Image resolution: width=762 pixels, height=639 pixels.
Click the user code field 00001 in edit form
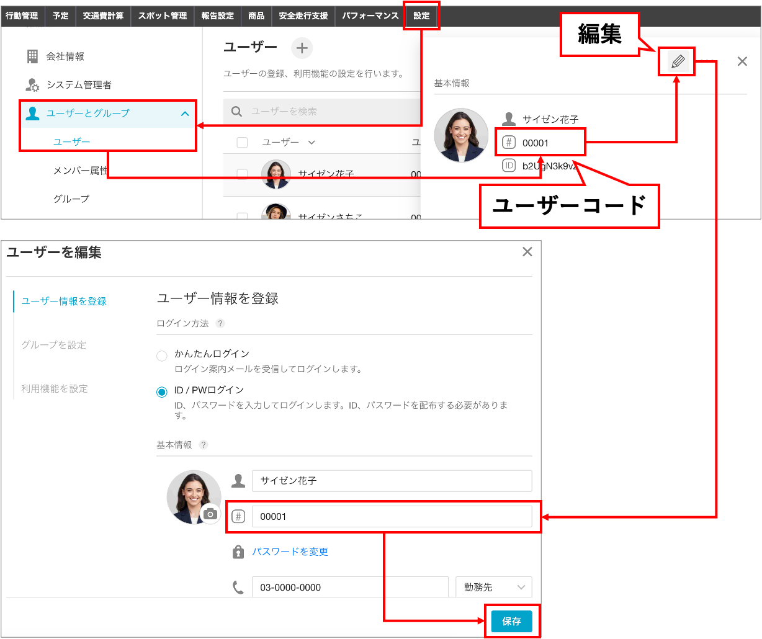[x=392, y=516]
